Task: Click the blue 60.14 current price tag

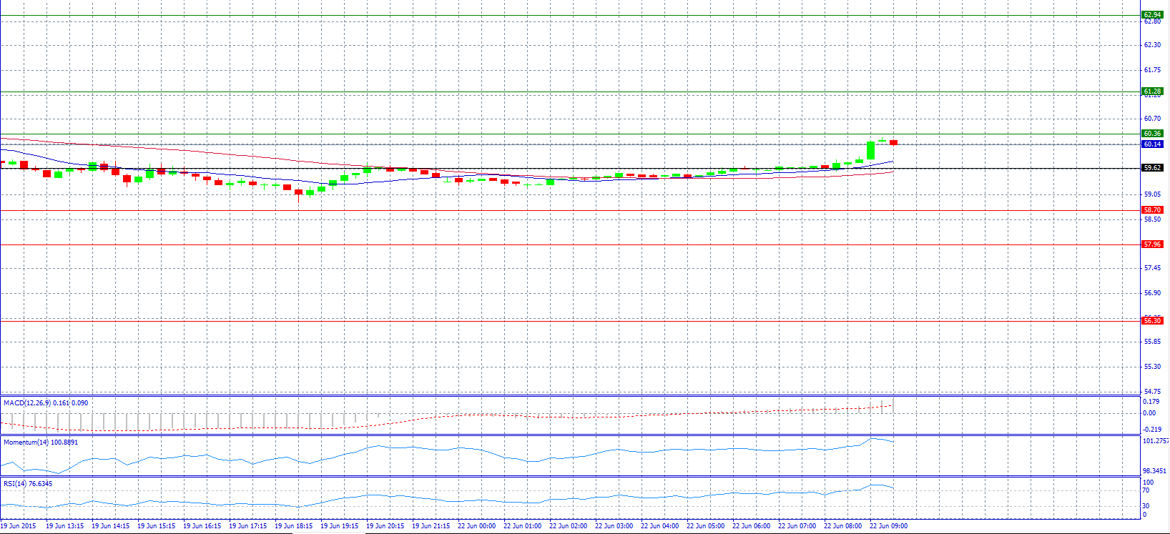Action: [x=1152, y=144]
